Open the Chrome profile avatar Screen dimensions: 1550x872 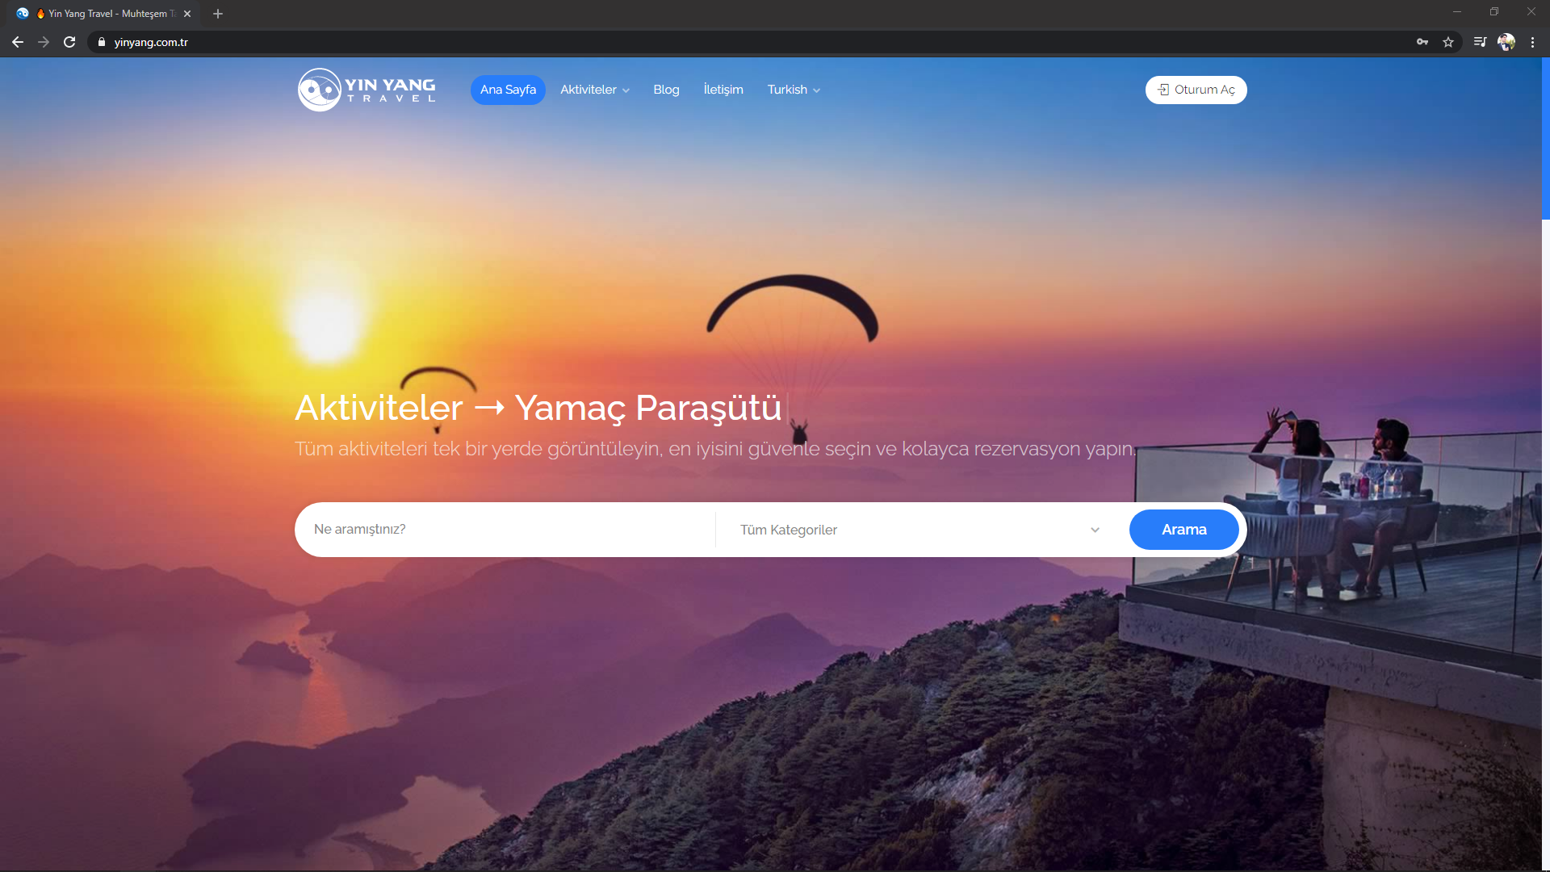(1506, 42)
